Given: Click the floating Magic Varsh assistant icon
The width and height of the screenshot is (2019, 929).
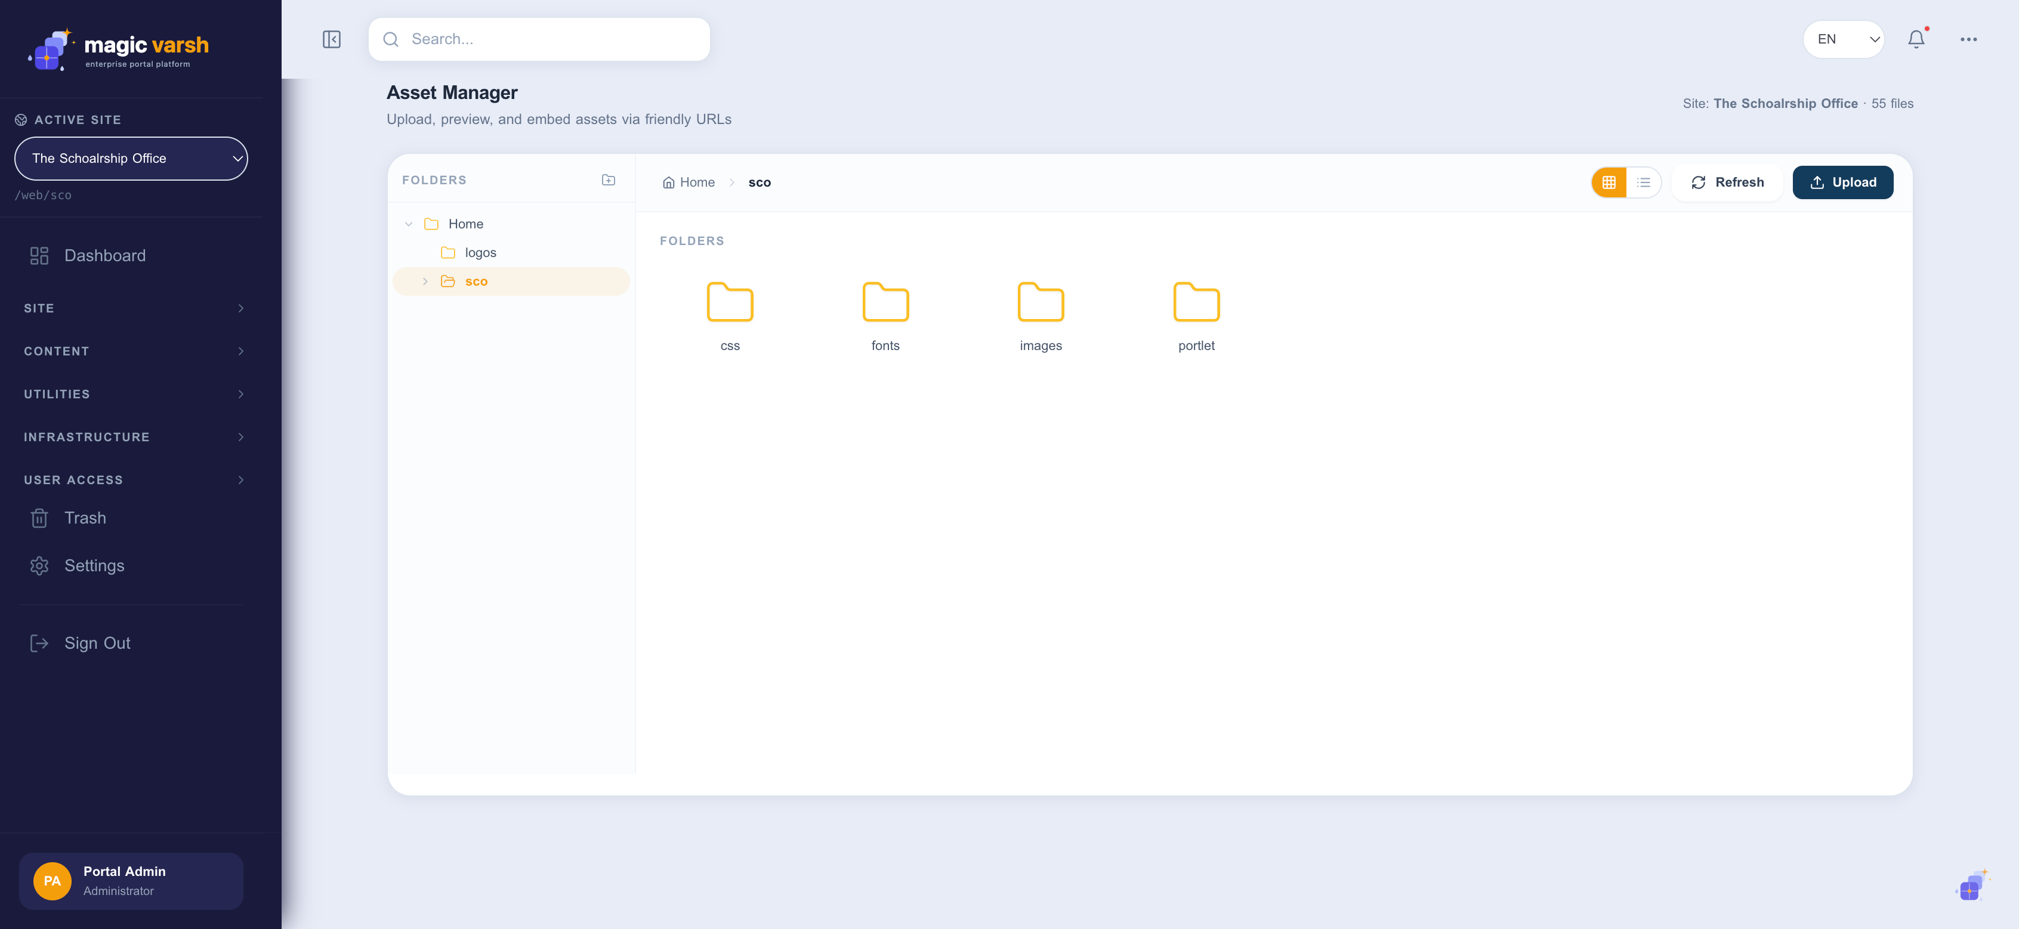Looking at the screenshot, I should (1971, 886).
